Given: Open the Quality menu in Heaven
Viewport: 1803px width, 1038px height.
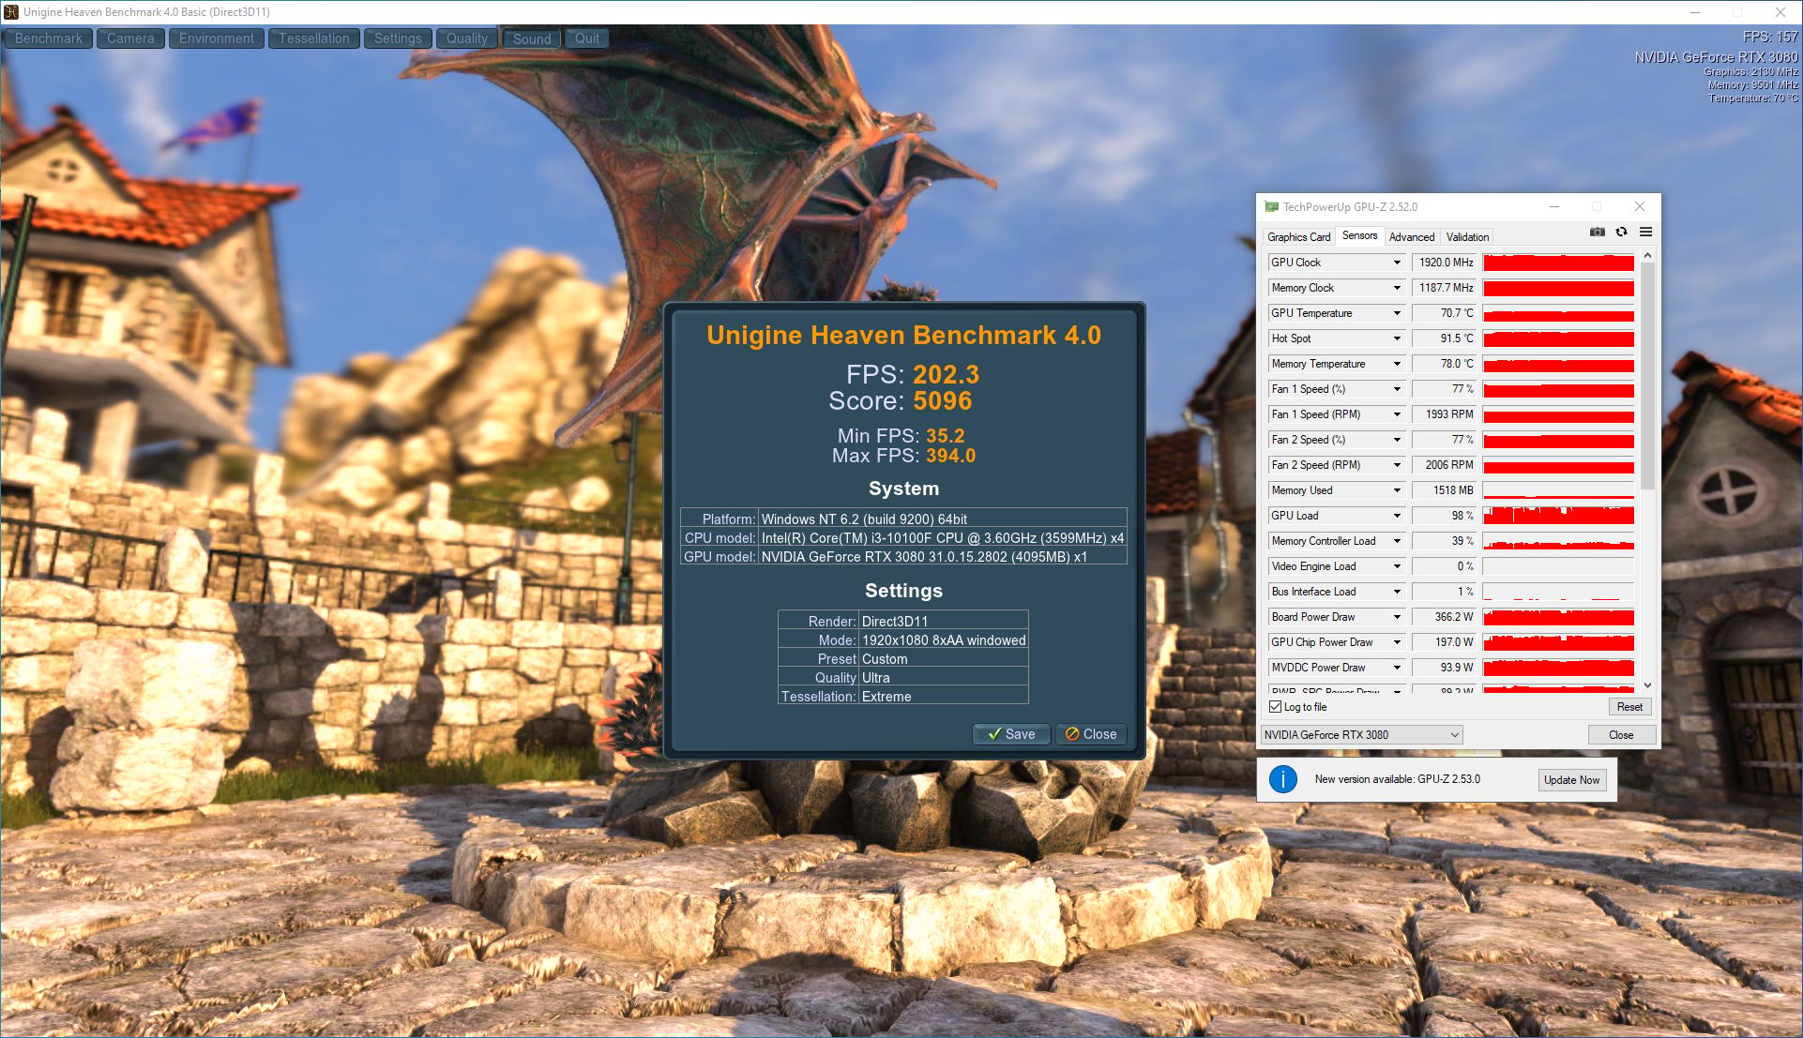Looking at the screenshot, I should pyautogui.click(x=467, y=38).
